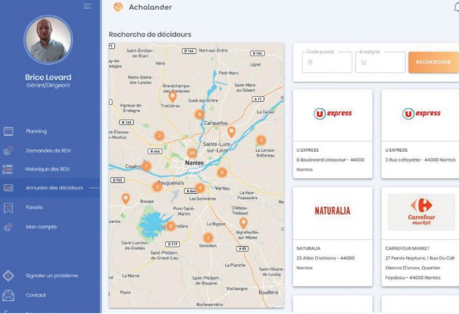Click Gérant/Dirigeant role under profile name

tap(48, 85)
